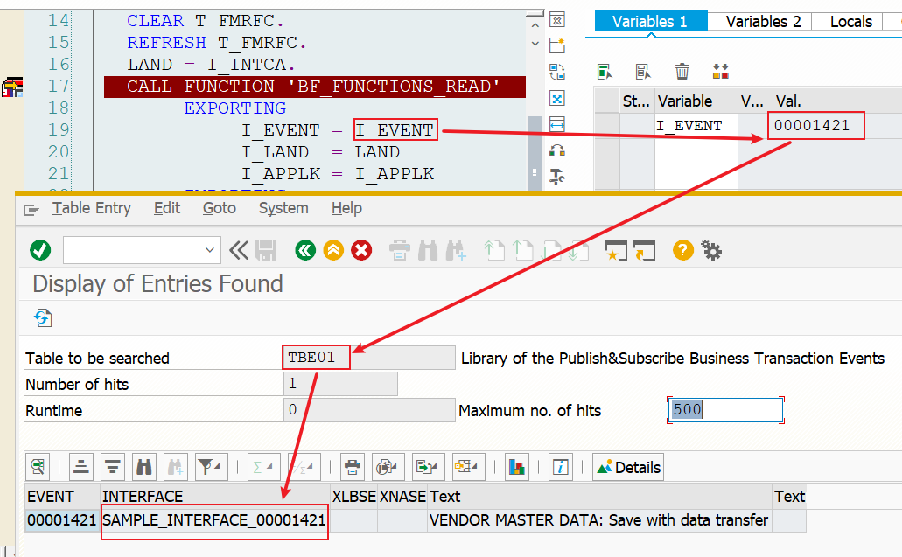The height and width of the screenshot is (557, 902).
Task: Open the Views dropdown next to ALV Print
Action: 388,467
